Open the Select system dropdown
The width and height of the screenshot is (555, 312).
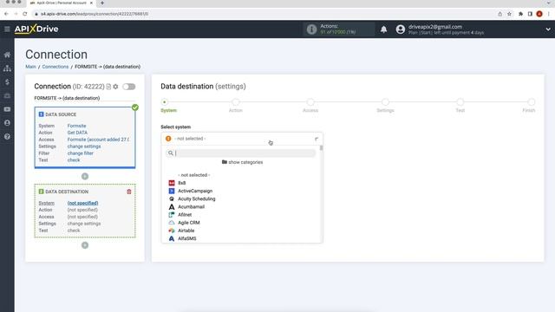pyautogui.click(x=242, y=139)
